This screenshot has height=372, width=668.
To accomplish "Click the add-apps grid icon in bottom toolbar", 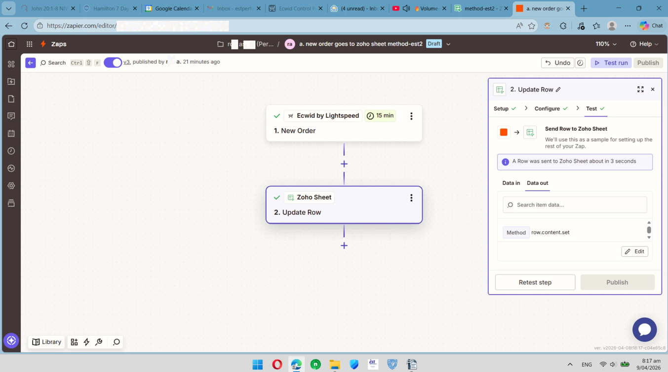I will point(74,342).
